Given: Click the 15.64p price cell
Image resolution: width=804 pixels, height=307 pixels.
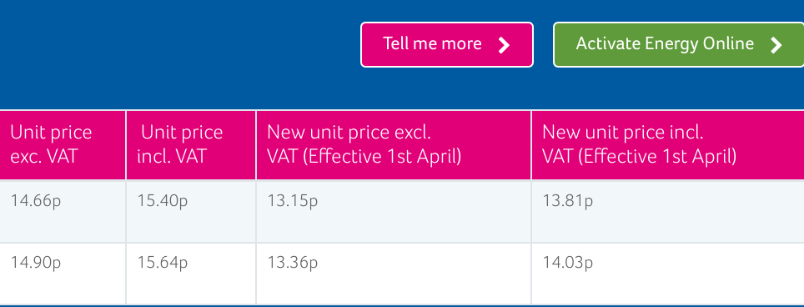Looking at the screenshot, I should pos(191,273).
